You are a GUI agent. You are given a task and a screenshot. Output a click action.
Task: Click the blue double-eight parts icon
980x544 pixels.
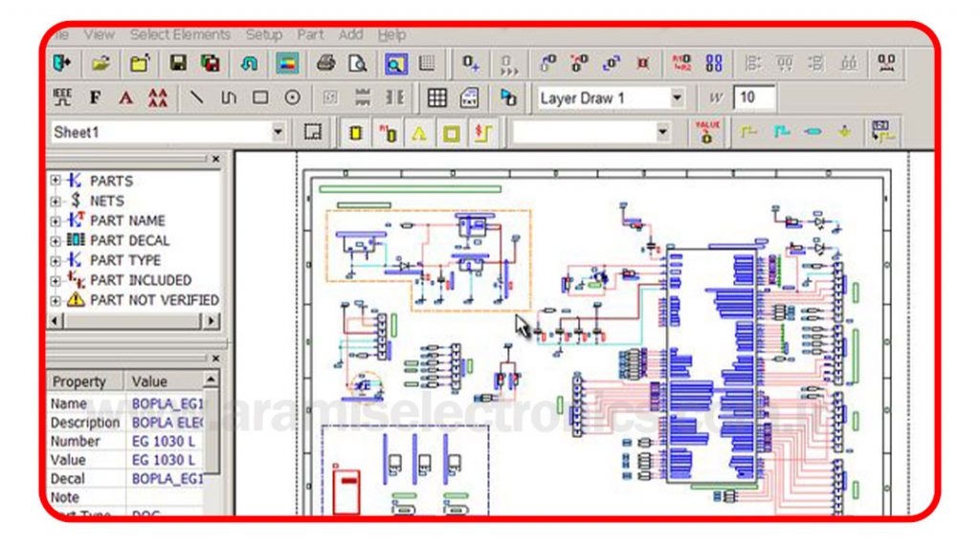714,63
